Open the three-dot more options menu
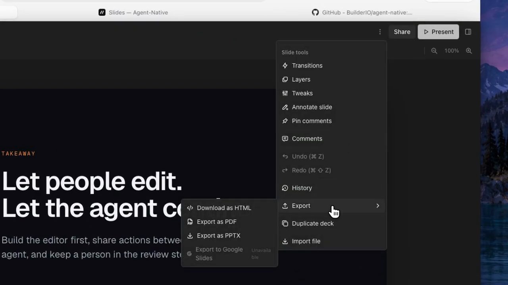 (380, 32)
